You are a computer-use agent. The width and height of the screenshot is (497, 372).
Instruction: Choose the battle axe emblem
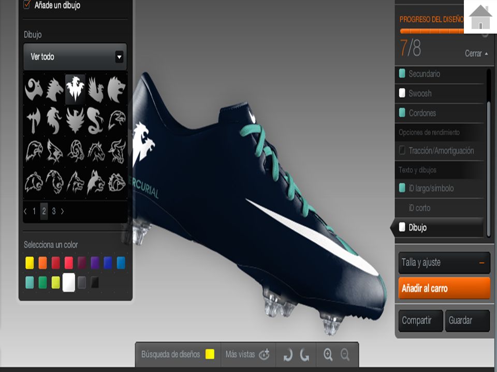pyautogui.click(x=33, y=120)
